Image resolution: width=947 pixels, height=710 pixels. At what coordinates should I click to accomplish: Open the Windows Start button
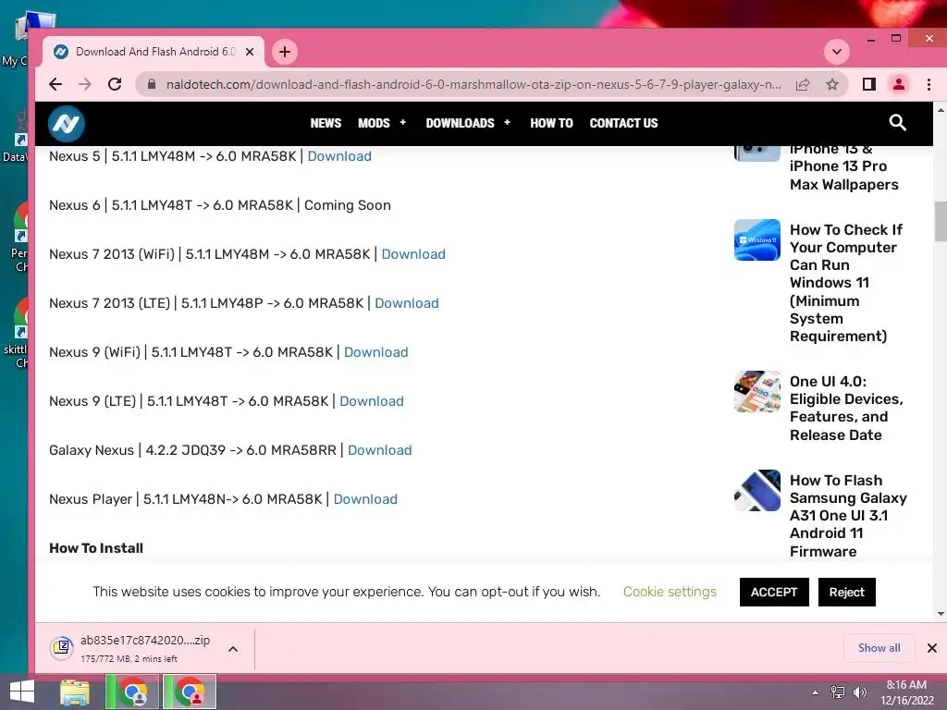(22, 692)
